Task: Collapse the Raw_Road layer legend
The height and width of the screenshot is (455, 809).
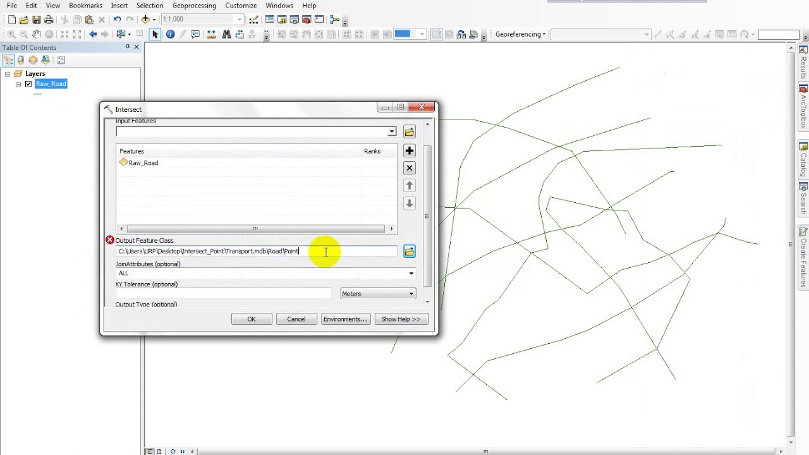Action: 18,84
